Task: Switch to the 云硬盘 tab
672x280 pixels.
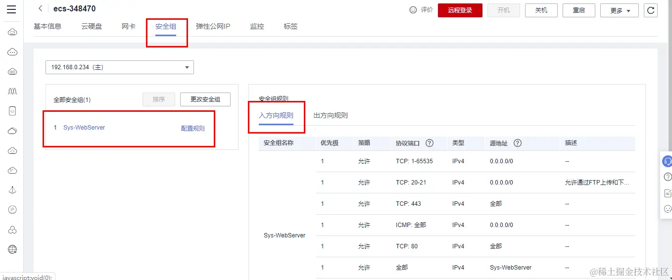Action: click(x=92, y=26)
